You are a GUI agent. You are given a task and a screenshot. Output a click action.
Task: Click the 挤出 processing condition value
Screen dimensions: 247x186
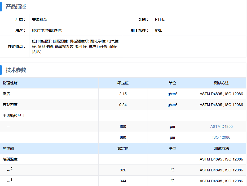[159, 30]
